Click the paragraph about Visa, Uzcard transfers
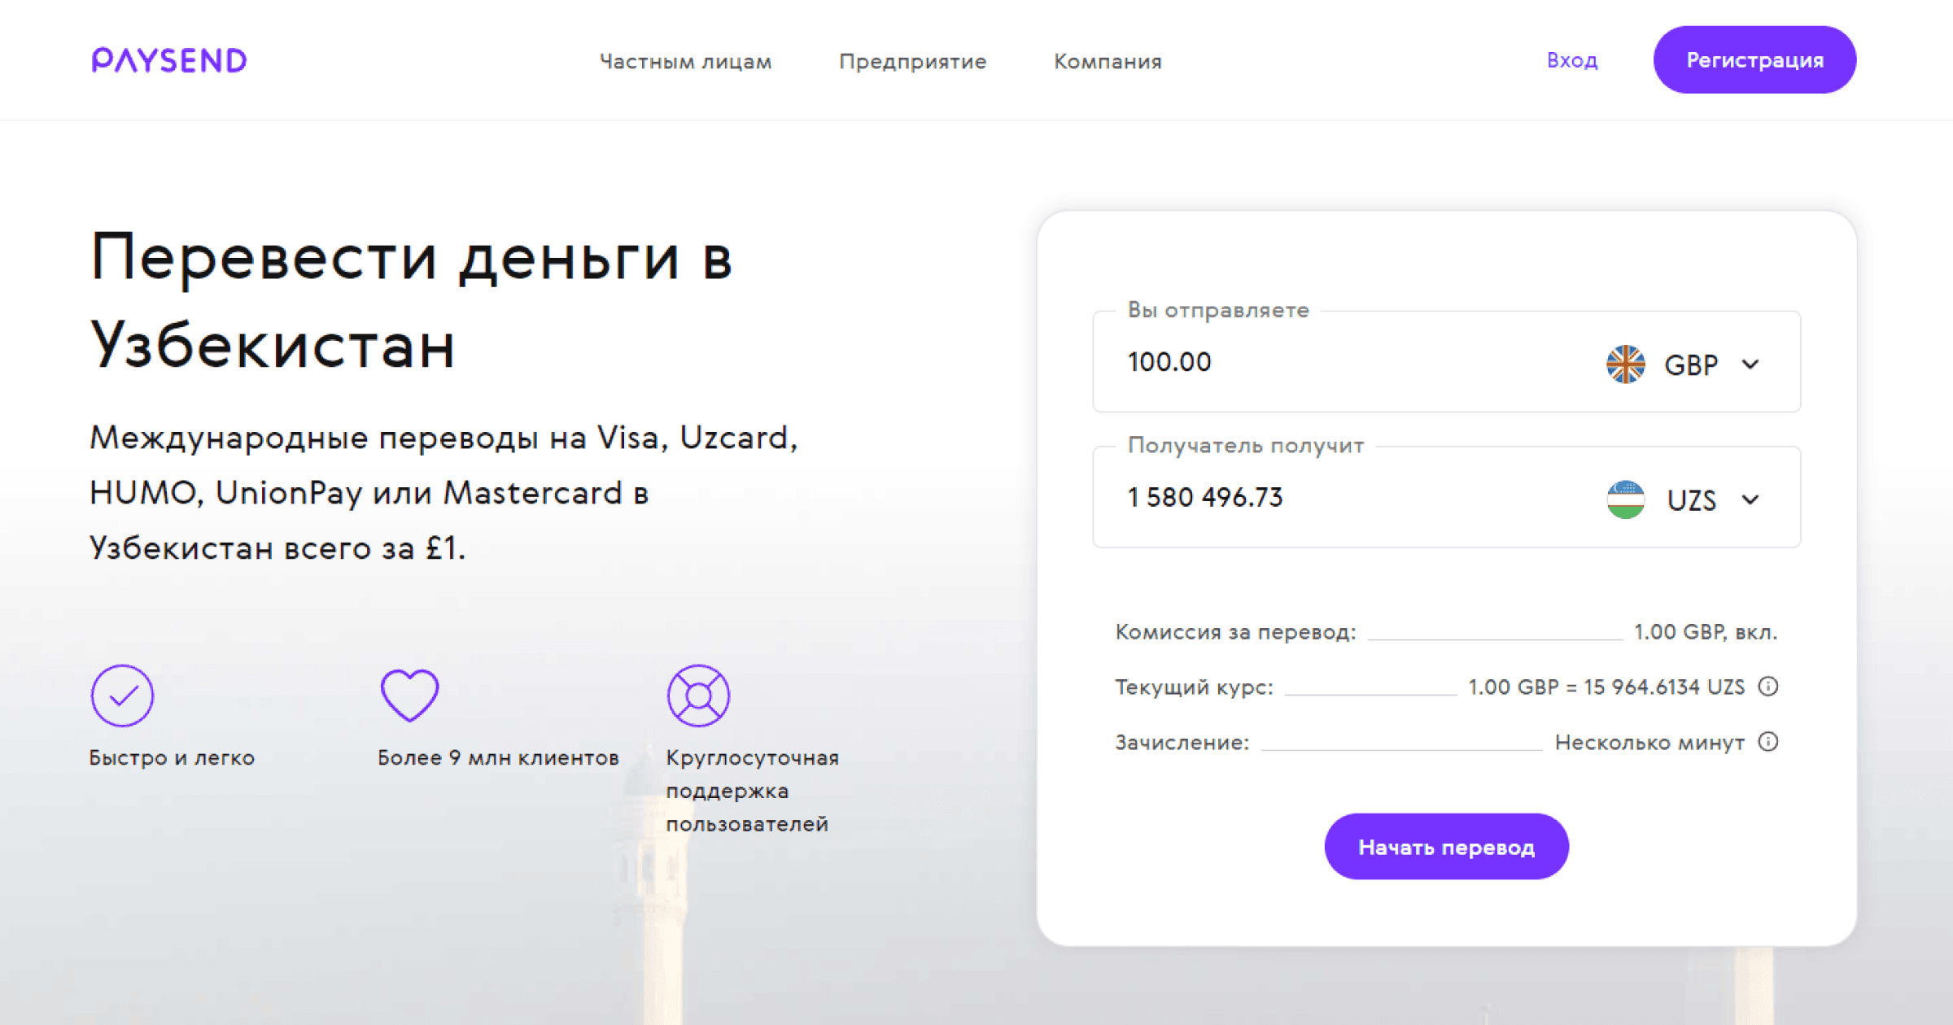This screenshot has height=1025, width=1953. click(443, 493)
